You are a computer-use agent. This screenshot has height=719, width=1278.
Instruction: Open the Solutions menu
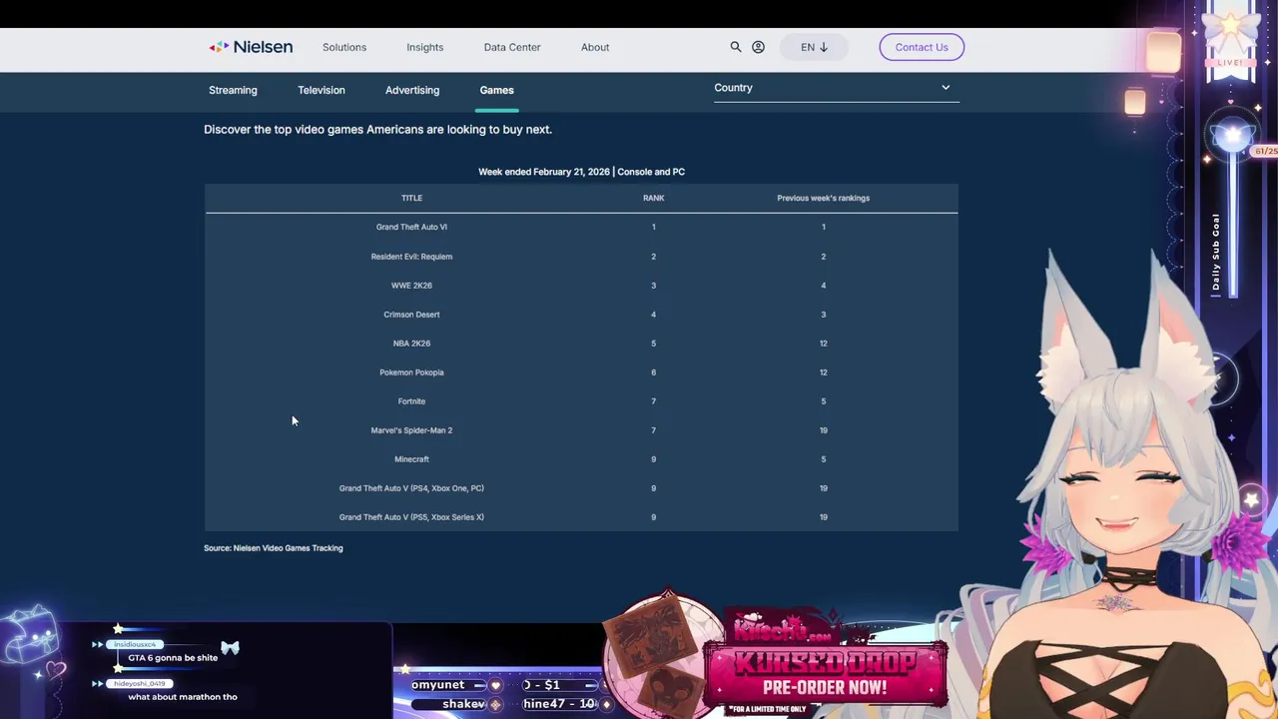344,47
